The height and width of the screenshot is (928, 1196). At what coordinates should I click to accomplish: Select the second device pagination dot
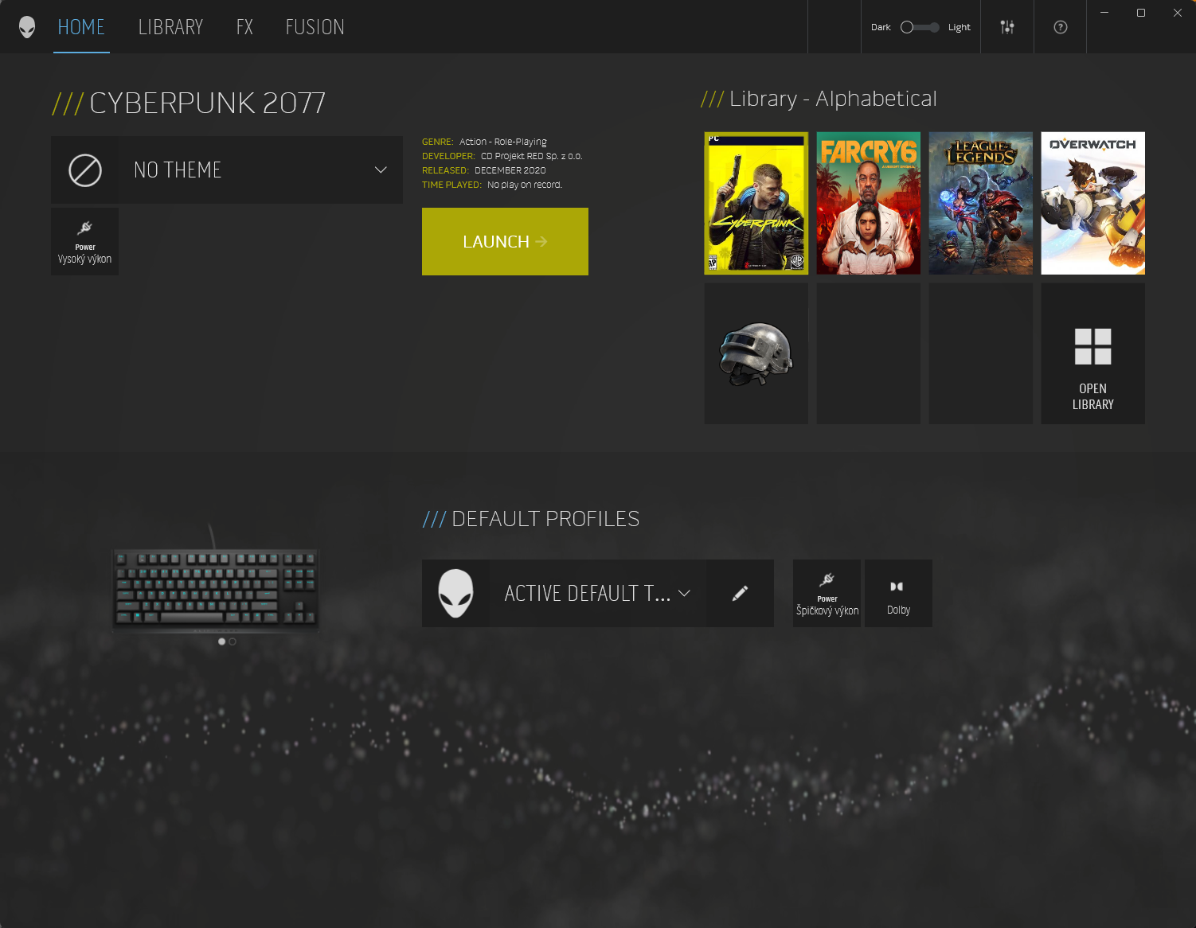(x=233, y=641)
